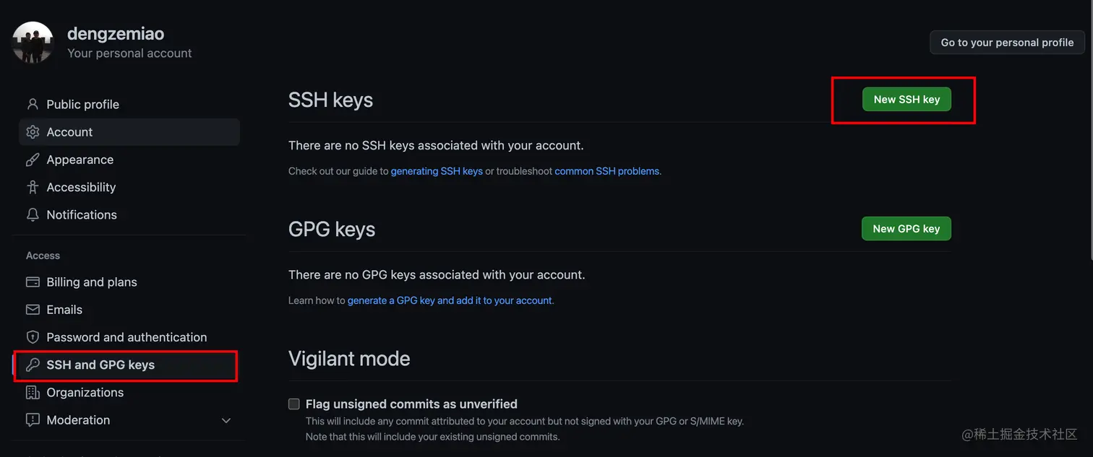The width and height of the screenshot is (1093, 457).
Task: Click the Organizations building icon
Action: click(33, 392)
